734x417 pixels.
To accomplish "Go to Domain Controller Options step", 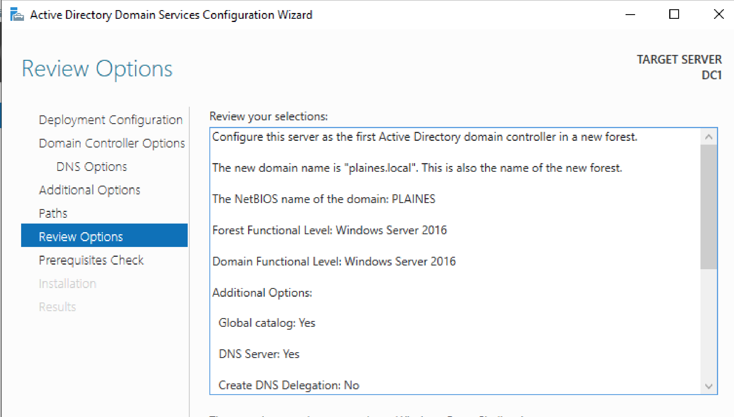I will click(112, 143).
